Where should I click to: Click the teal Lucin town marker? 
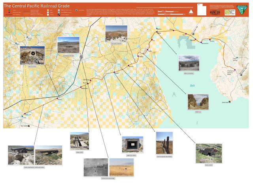point(22,117)
